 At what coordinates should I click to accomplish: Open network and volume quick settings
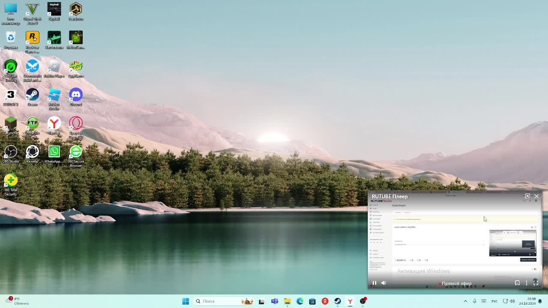[x=509, y=301]
